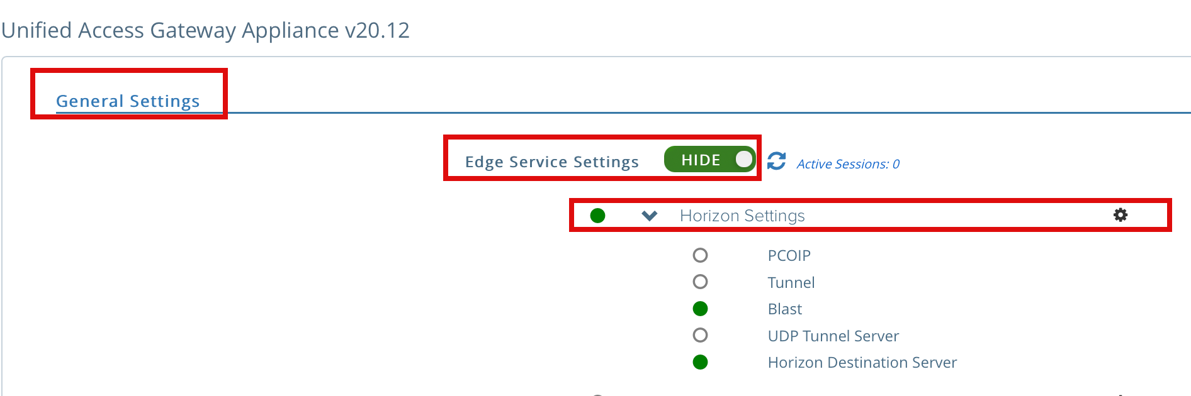1191x396 pixels.
Task: Click the UDP Tunnel Server status circle
Action: click(700, 335)
